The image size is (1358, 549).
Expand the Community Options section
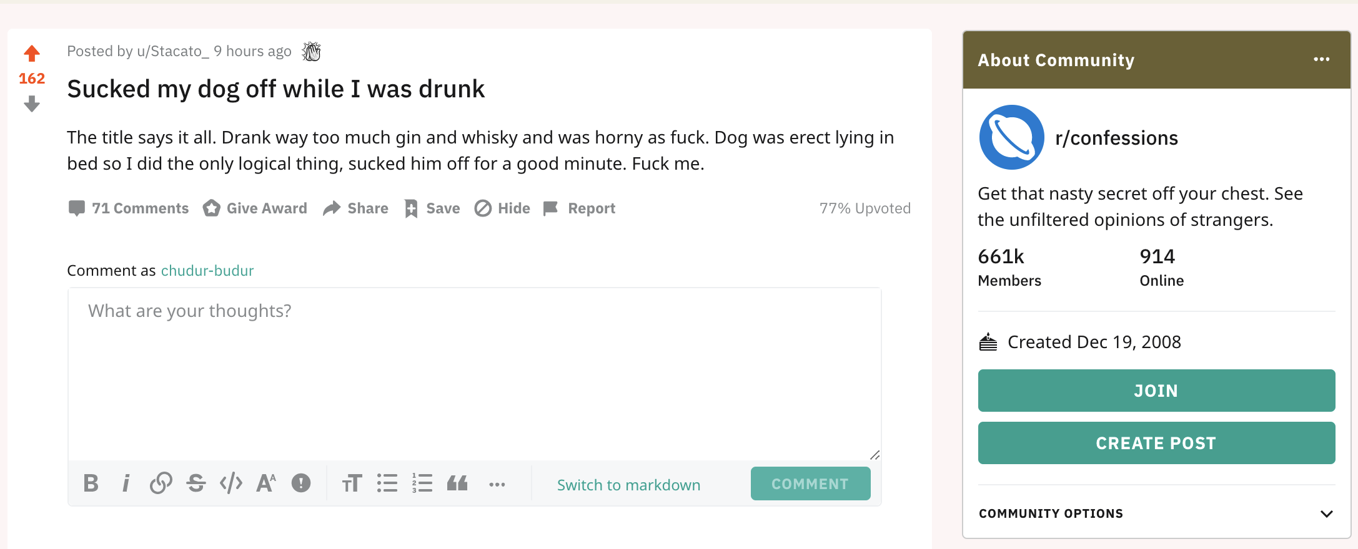pos(1156,513)
